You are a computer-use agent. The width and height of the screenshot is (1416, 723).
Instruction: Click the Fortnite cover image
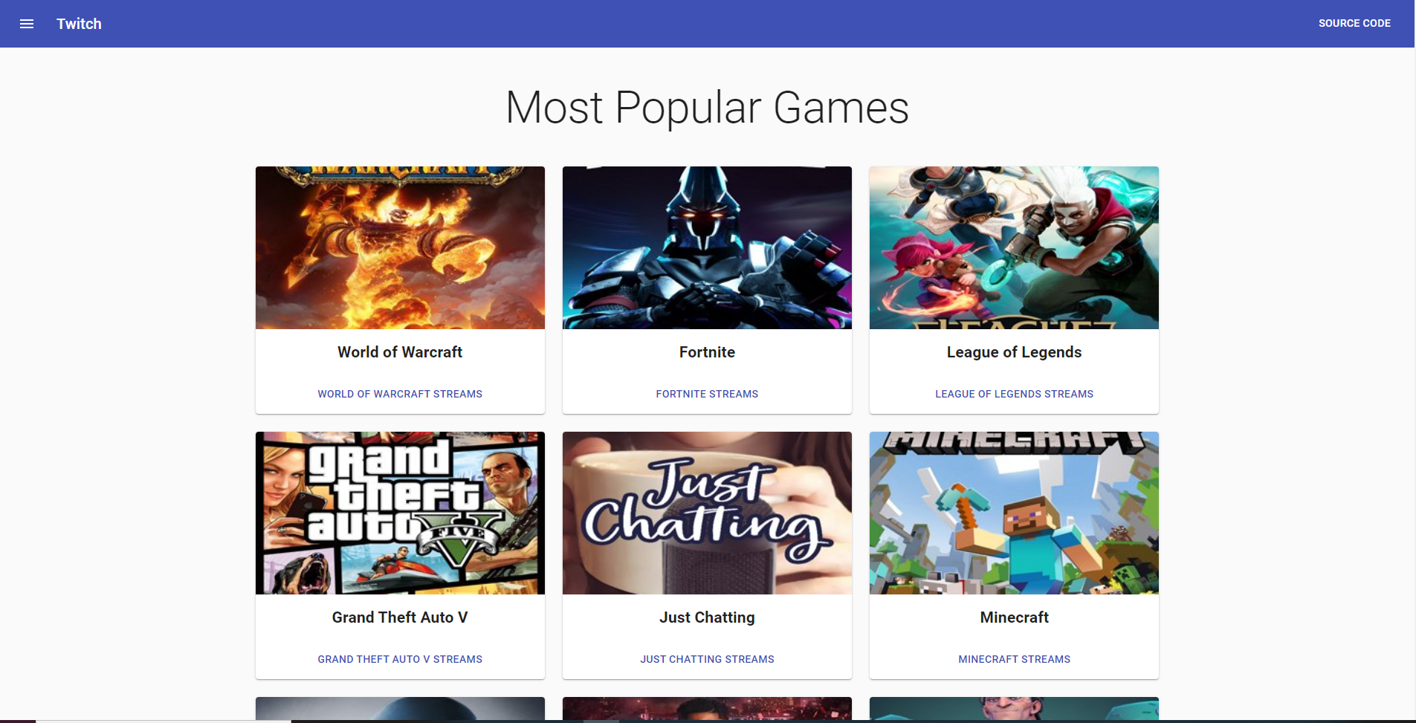707,247
